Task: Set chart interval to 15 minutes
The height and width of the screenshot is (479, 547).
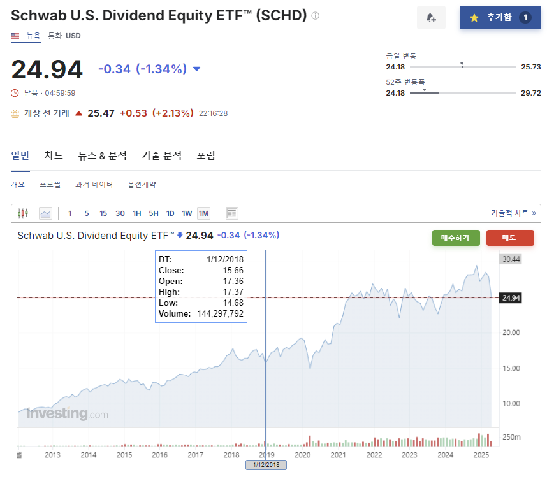Action: (x=103, y=213)
